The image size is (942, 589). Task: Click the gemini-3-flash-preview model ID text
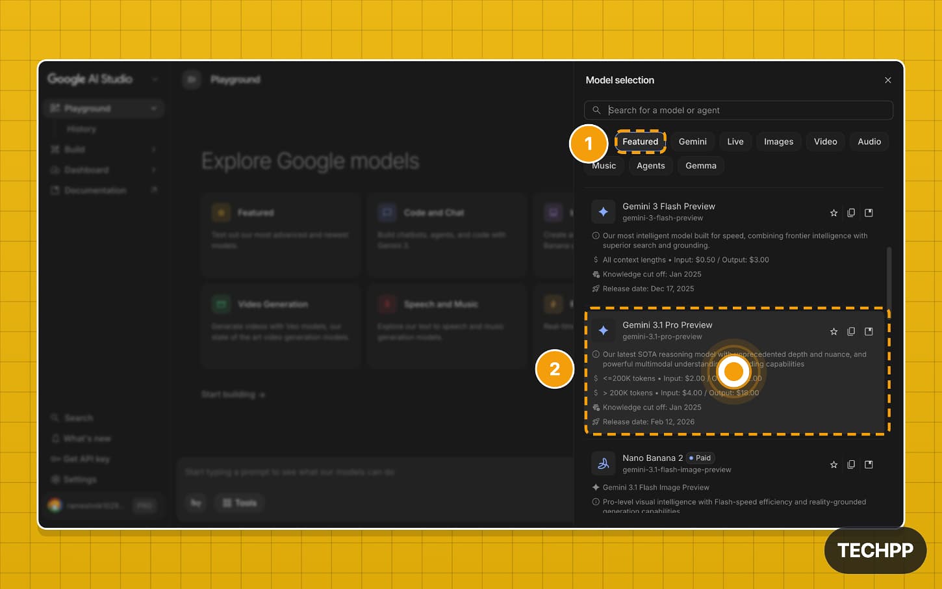click(663, 218)
